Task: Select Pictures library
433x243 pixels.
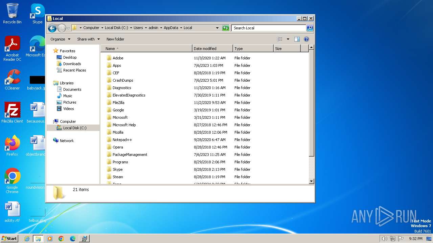Action: coord(70,102)
